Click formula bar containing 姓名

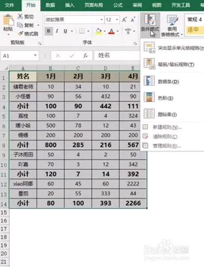click(x=117, y=56)
